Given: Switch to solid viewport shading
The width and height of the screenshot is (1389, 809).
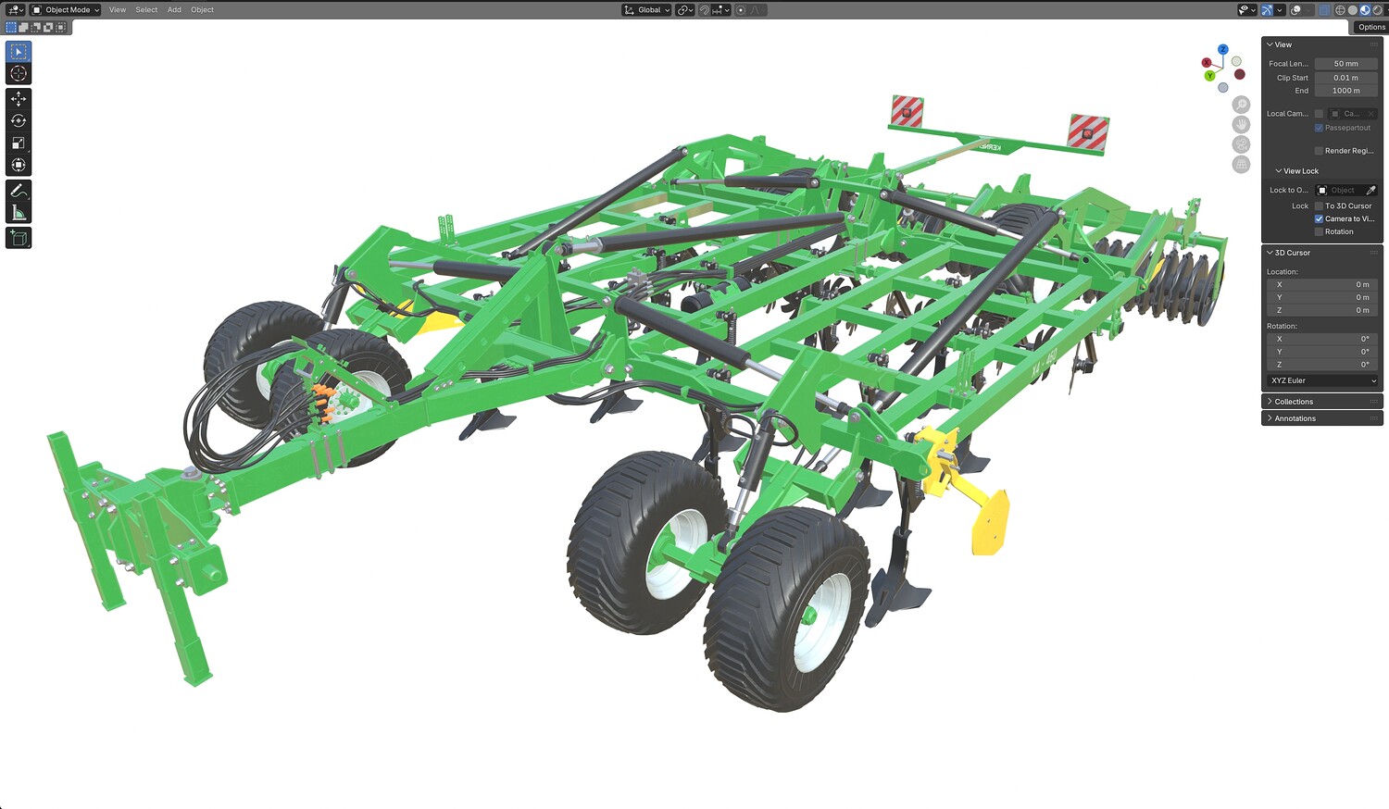Looking at the screenshot, I should click(x=1352, y=10).
